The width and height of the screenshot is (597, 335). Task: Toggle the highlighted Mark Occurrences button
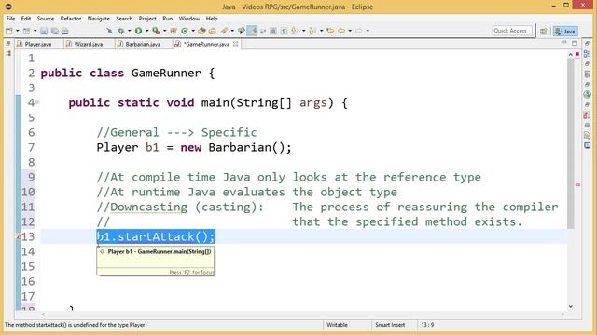click(x=252, y=31)
